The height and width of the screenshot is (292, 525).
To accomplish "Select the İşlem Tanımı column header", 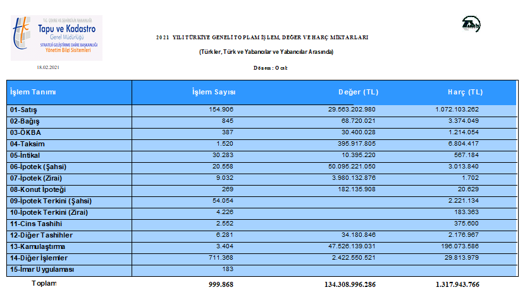I will coord(34,92).
